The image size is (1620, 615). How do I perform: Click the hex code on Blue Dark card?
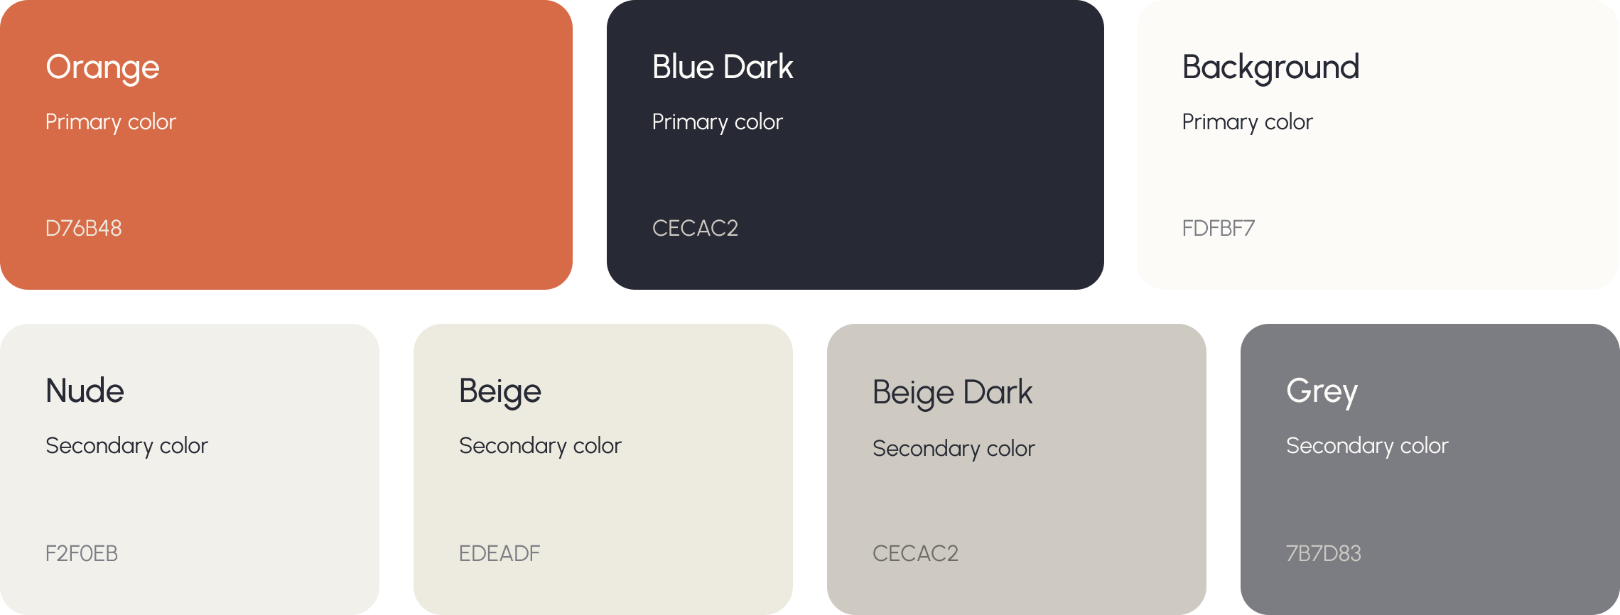pos(696,228)
